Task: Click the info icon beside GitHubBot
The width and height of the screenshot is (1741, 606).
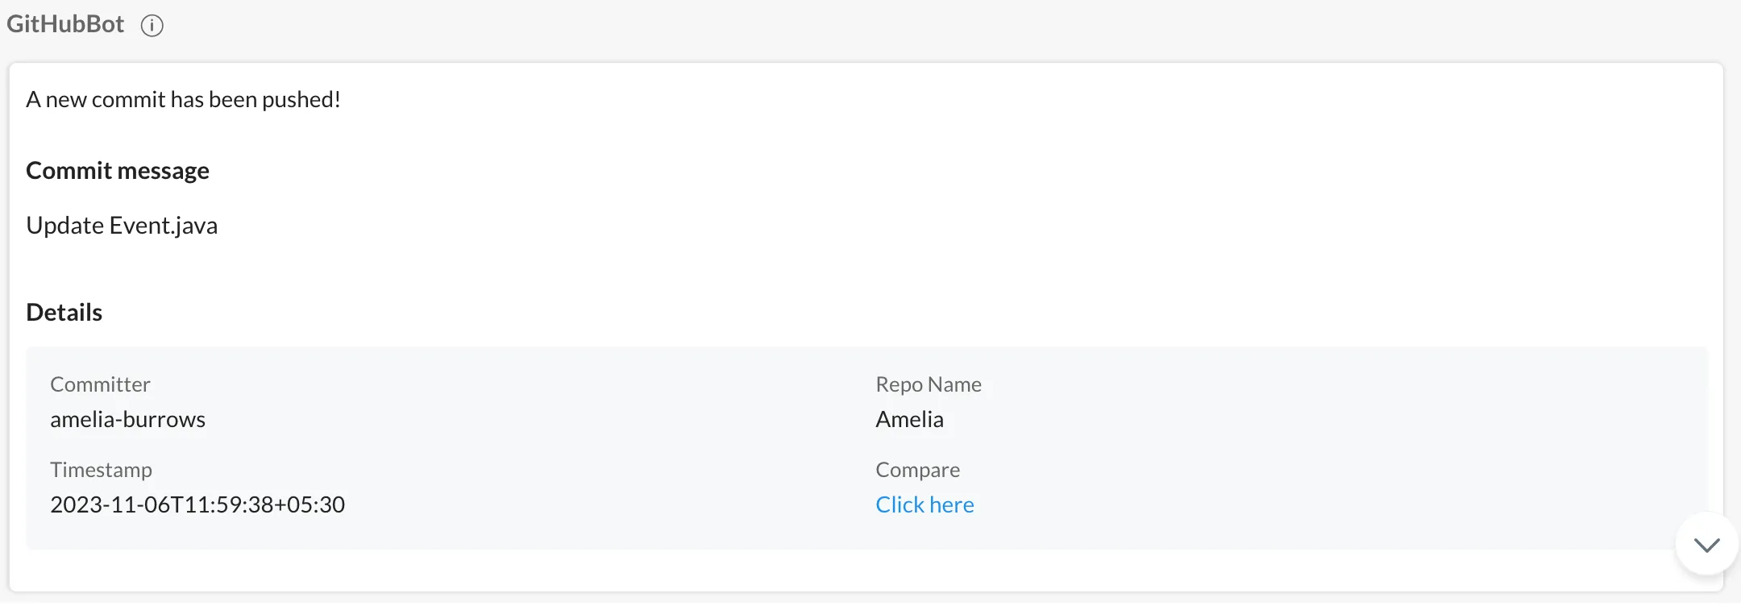Action: [x=152, y=26]
